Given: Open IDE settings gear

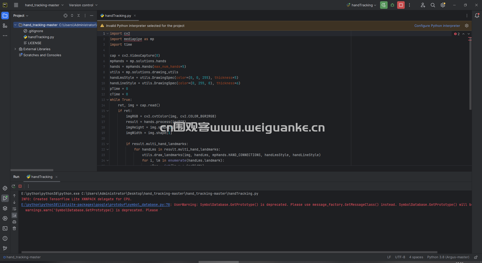Looking at the screenshot, I should coord(443,5).
